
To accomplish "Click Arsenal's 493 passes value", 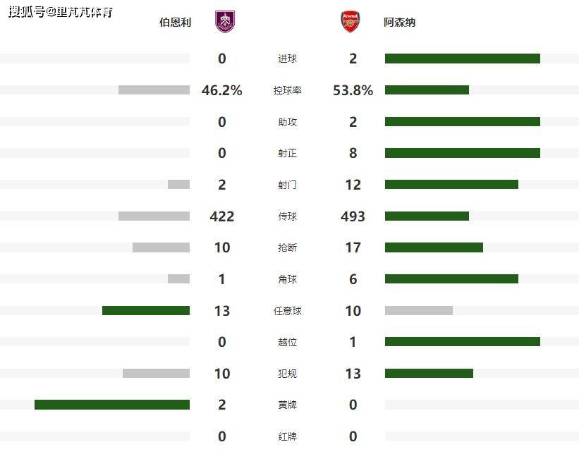I will pos(353,216).
